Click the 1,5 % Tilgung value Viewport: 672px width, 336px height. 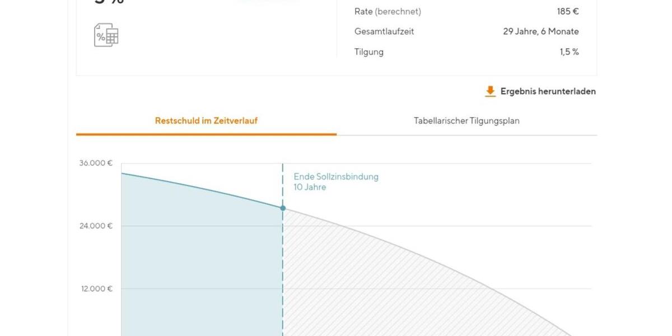[x=569, y=52]
